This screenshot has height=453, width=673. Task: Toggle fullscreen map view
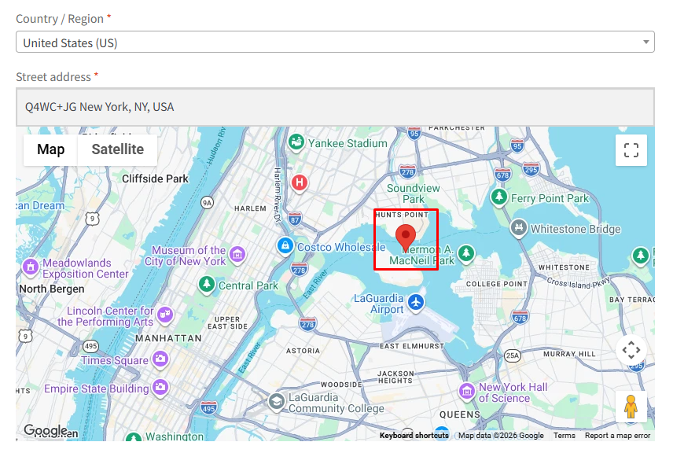(631, 150)
